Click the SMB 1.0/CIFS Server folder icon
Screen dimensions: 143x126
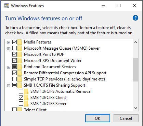[26, 104]
